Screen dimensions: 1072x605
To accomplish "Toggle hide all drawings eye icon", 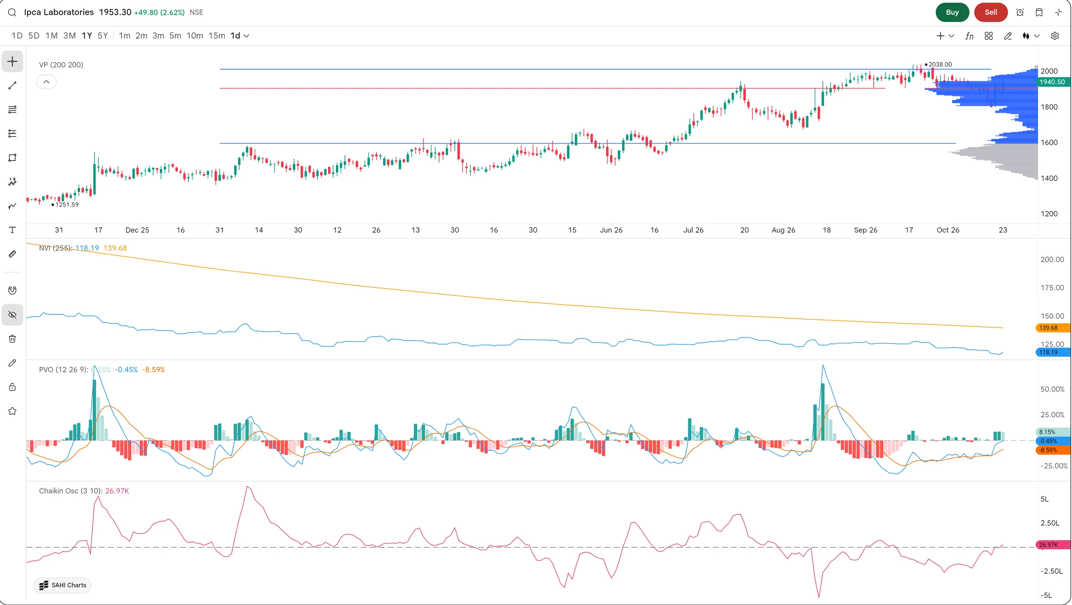I will 13,315.
